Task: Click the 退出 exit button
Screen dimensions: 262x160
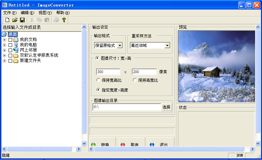Action: tap(161, 142)
